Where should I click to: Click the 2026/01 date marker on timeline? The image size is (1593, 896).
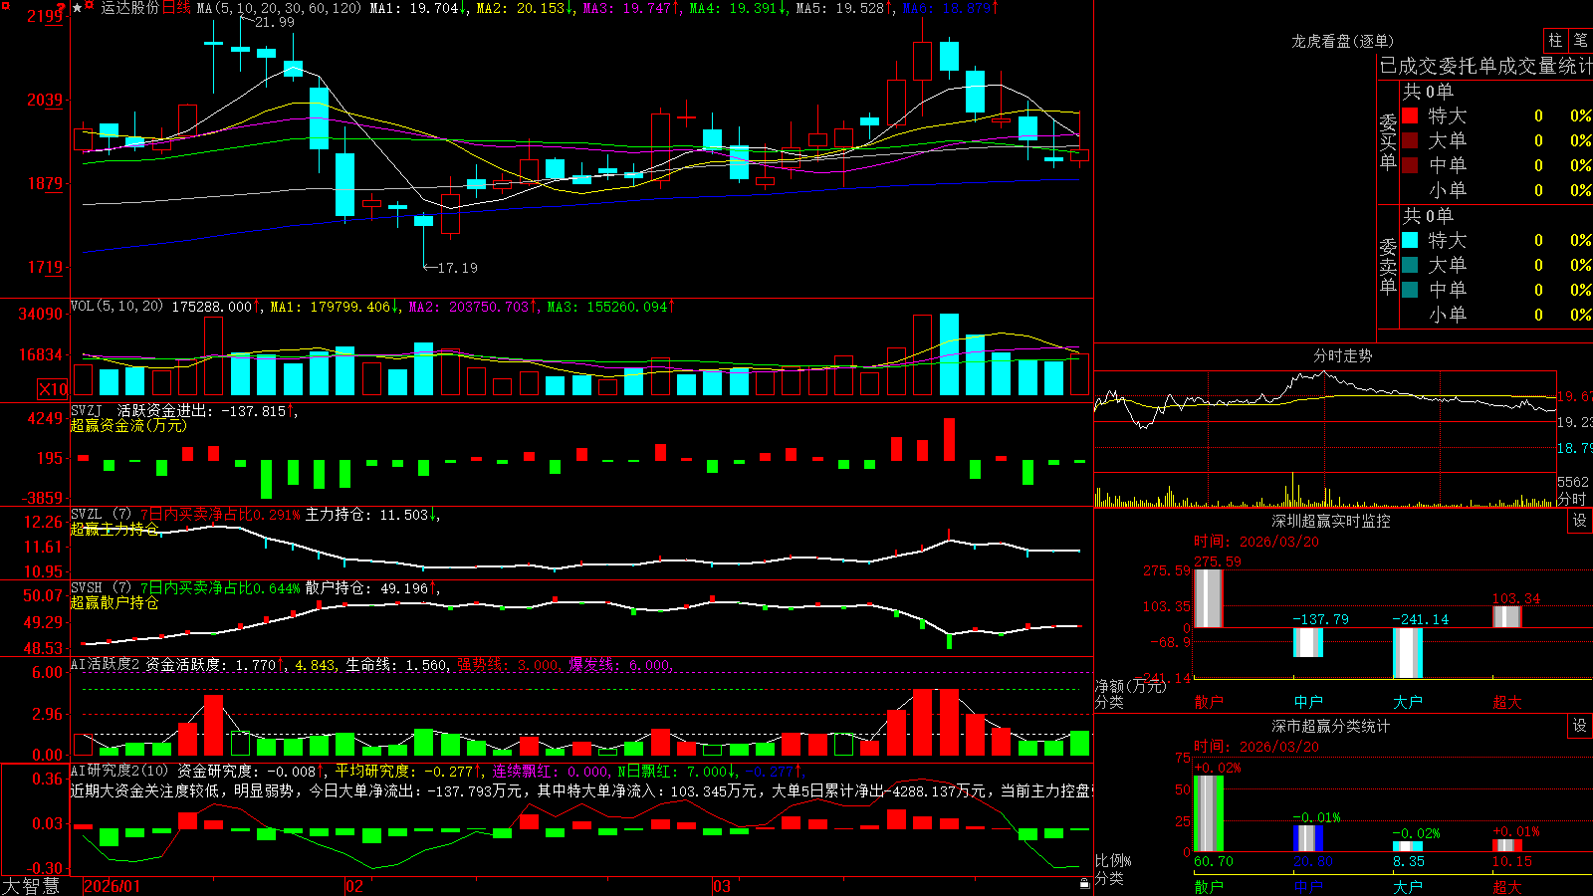[x=113, y=886]
